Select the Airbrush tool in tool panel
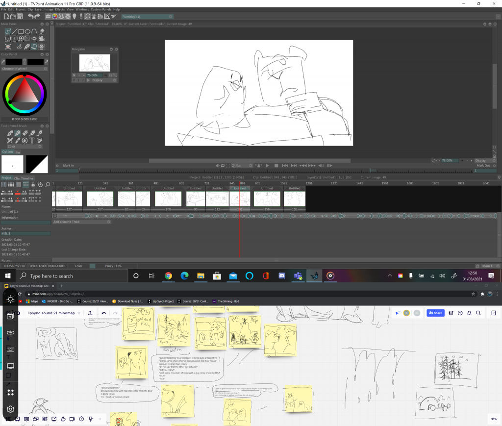 [x=32, y=133]
